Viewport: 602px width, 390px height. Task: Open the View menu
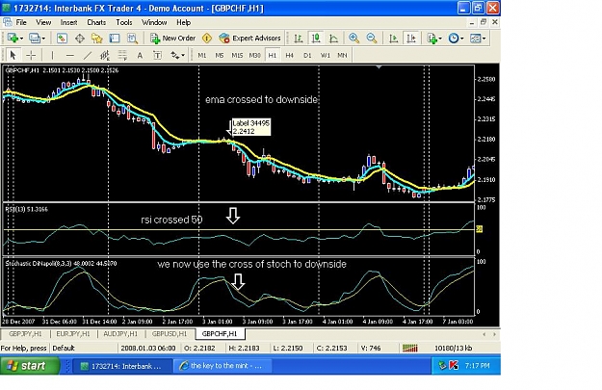[43, 22]
